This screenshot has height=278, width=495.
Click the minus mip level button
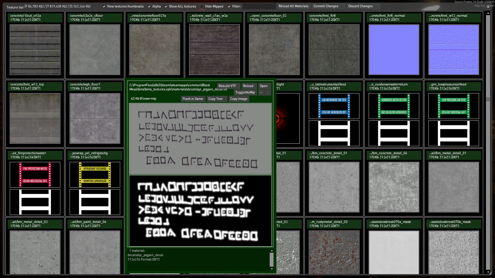[261, 92]
